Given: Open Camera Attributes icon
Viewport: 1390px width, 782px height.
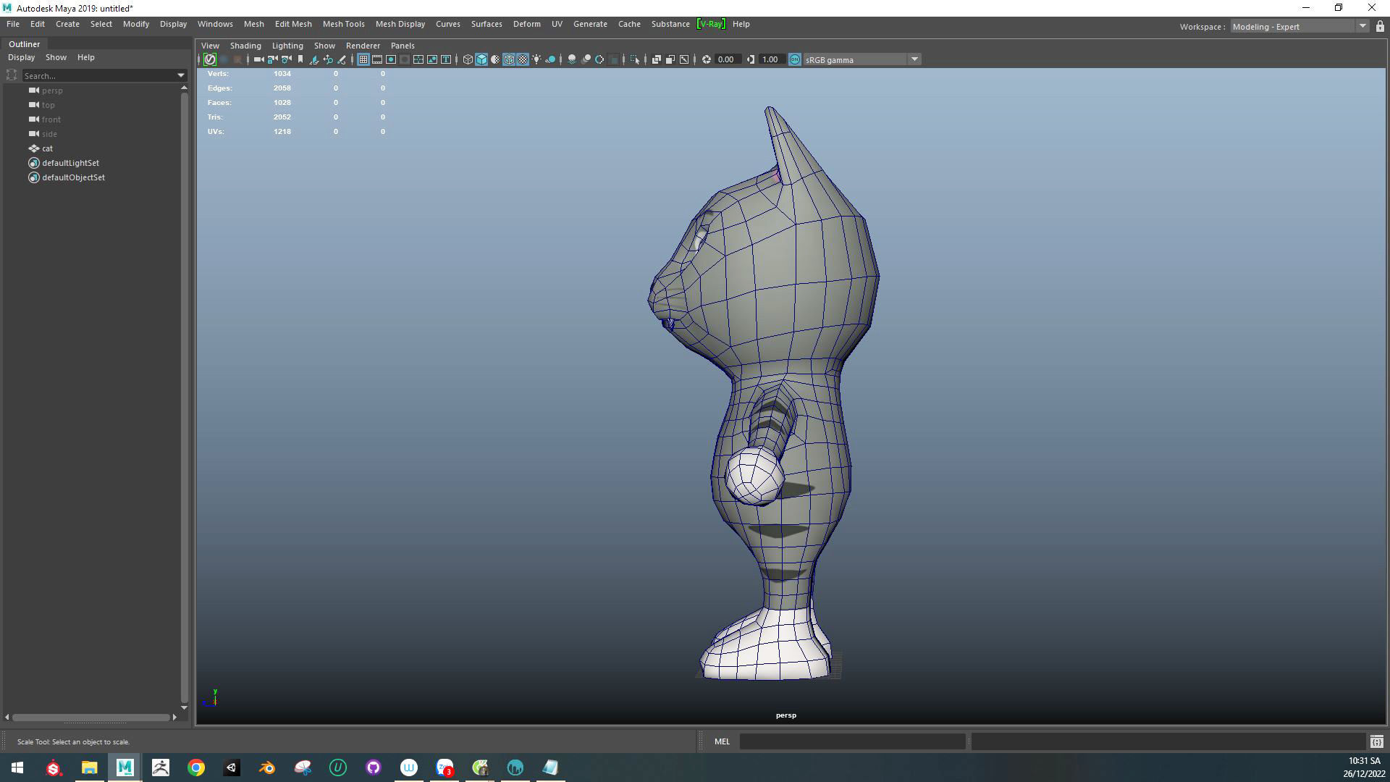Looking at the screenshot, I should point(286,59).
